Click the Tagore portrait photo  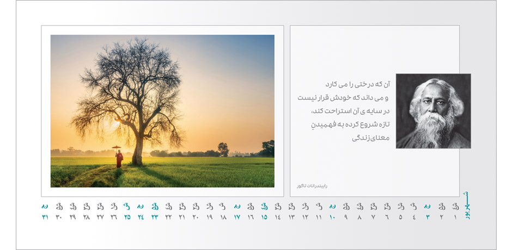pyautogui.click(x=433, y=111)
